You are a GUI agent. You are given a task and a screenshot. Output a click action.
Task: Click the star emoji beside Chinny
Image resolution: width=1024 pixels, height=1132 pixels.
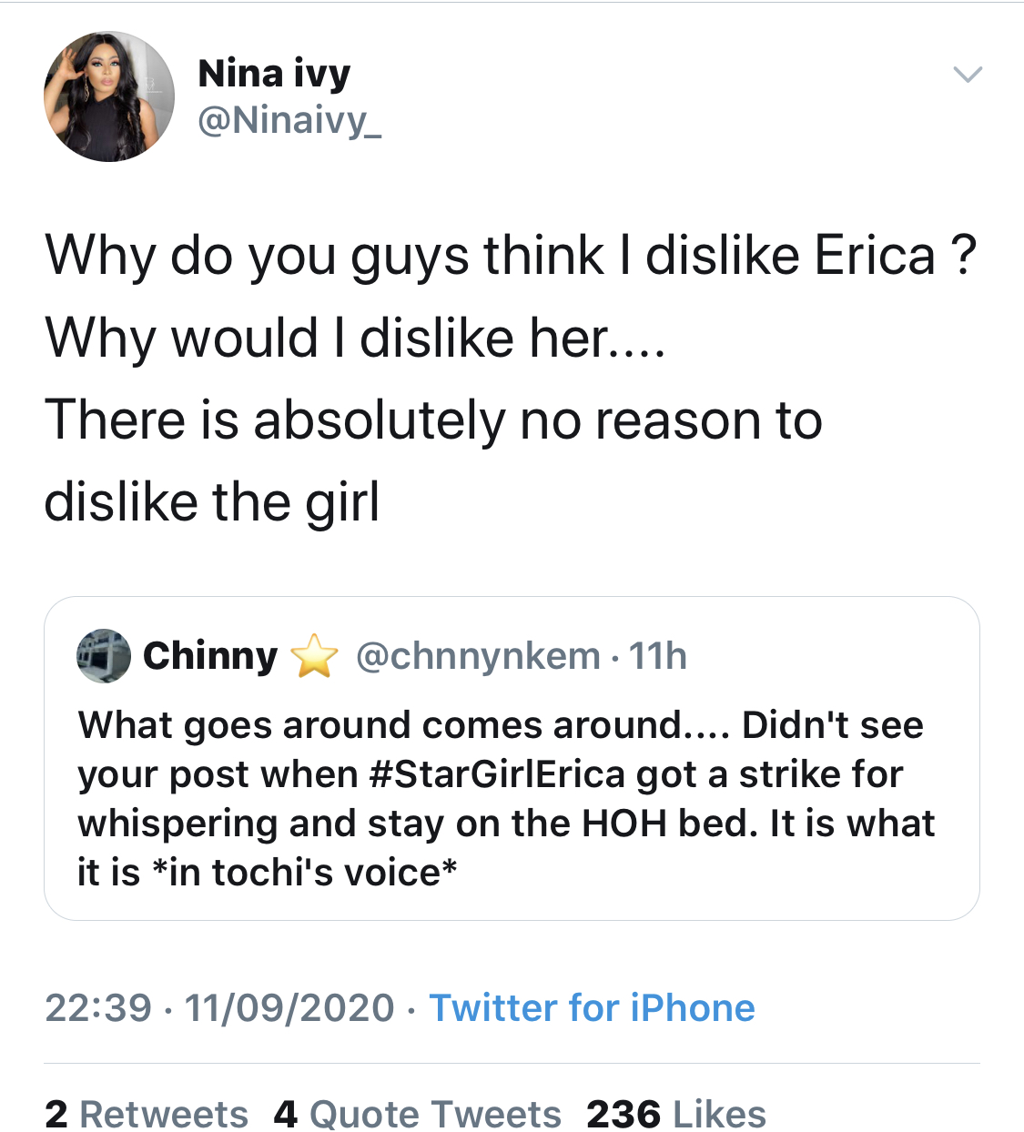coord(314,656)
